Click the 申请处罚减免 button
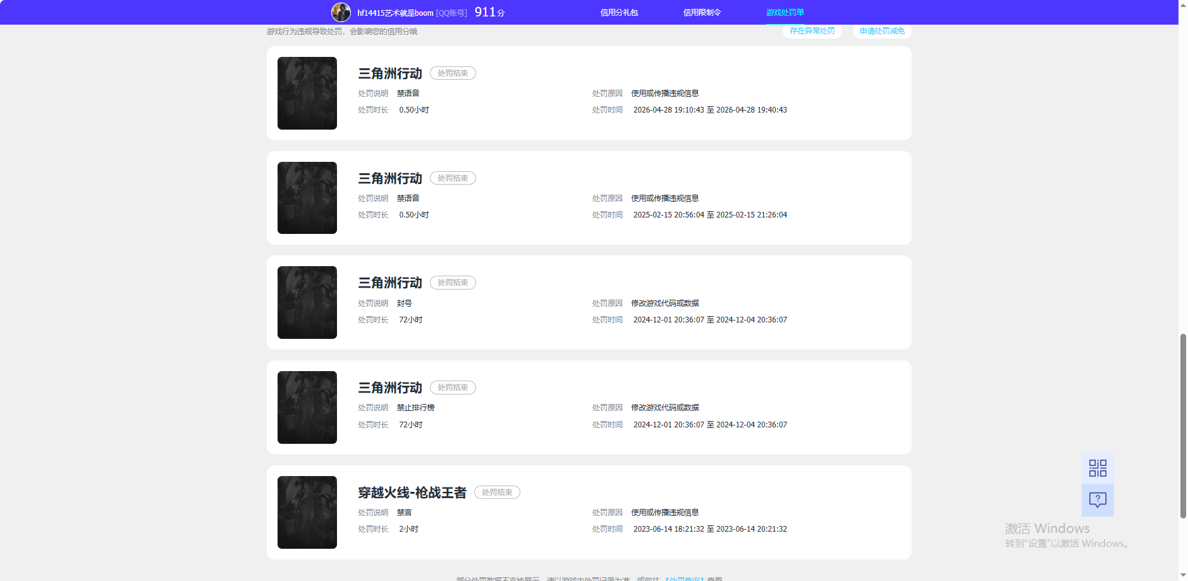This screenshot has width=1188, height=581. pos(882,31)
